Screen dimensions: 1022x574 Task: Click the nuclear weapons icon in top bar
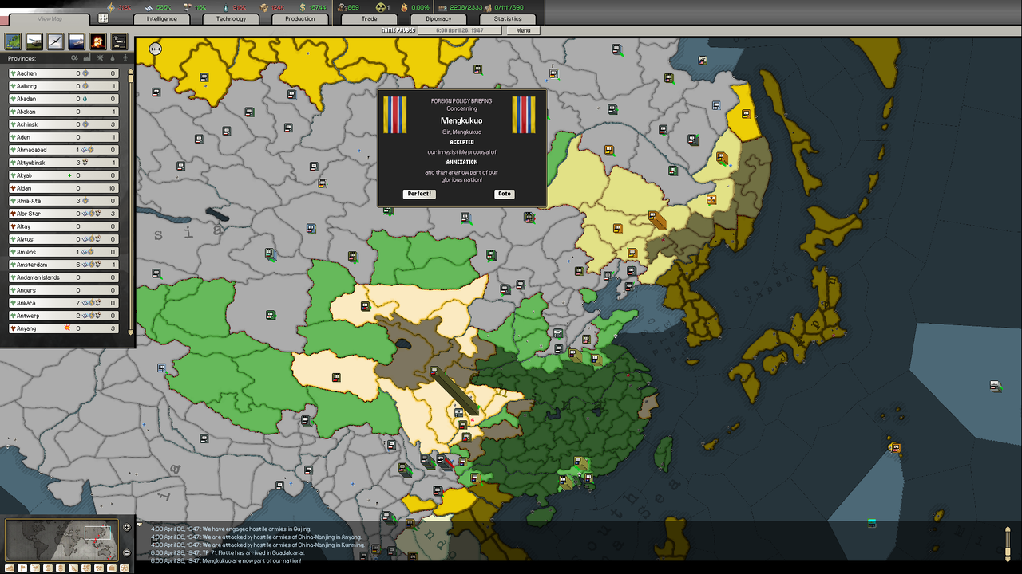pyautogui.click(x=381, y=7)
